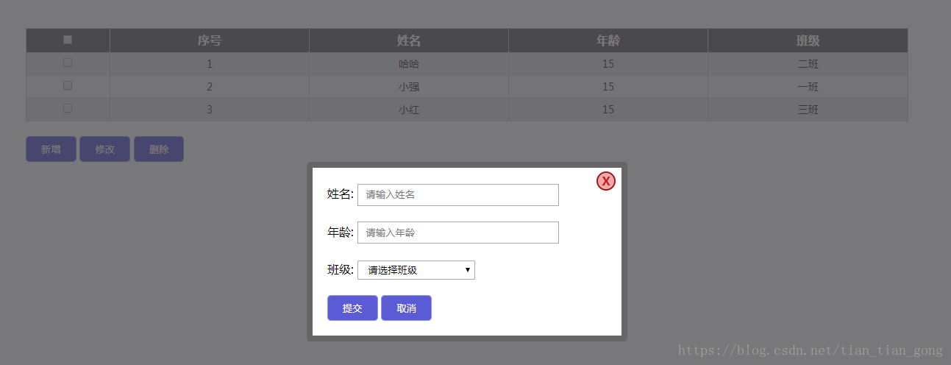Select the 小强 name cell

point(409,87)
